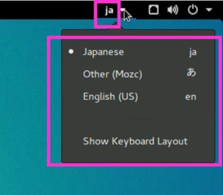The height and width of the screenshot is (195, 223).
Task: Switch to Other (Mozc) input method
Action: tap(138, 74)
